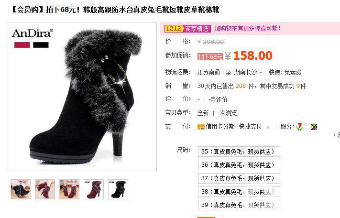Choose size 38 option
Viewport: 340px width, 218px height.
coord(239,192)
